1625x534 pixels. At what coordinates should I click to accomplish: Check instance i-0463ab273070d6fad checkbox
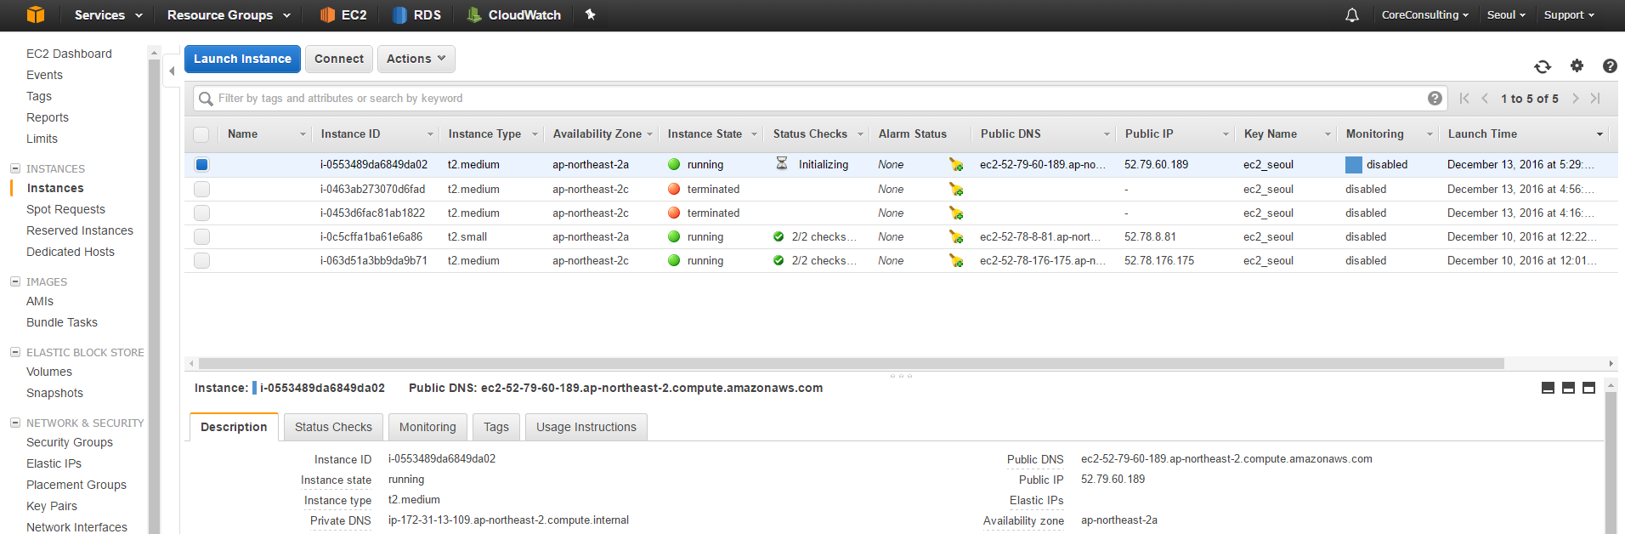pyautogui.click(x=201, y=189)
